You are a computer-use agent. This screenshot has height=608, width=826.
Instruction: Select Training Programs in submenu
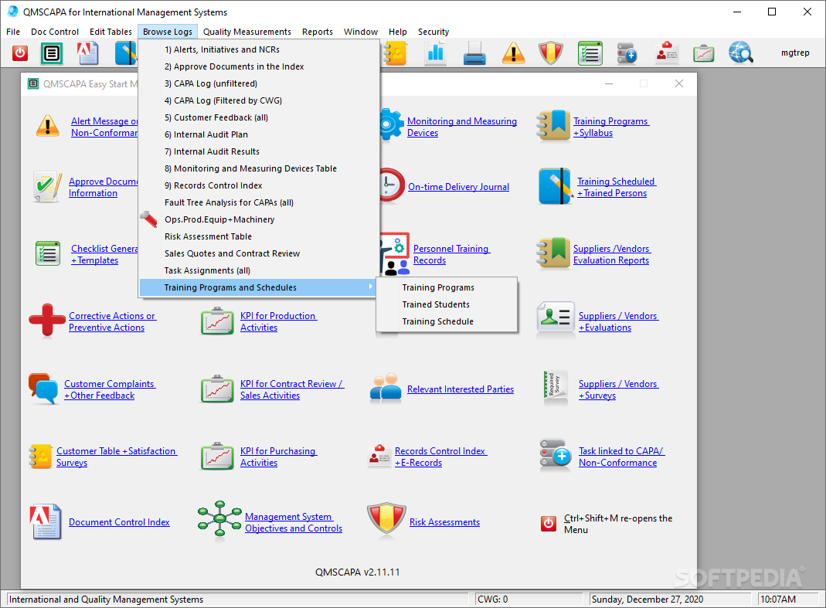(447, 287)
